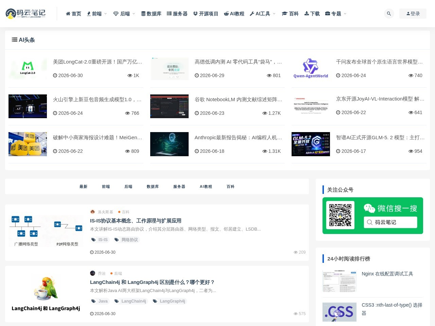Click the 码云笔记 site logo
The image size is (435, 326).
pos(25,14)
